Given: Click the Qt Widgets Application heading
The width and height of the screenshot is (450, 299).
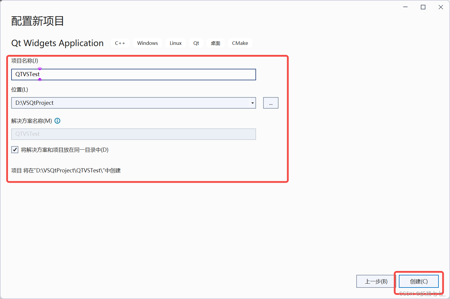Looking at the screenshot, I should pyautogui.click(x=57, y=43).
